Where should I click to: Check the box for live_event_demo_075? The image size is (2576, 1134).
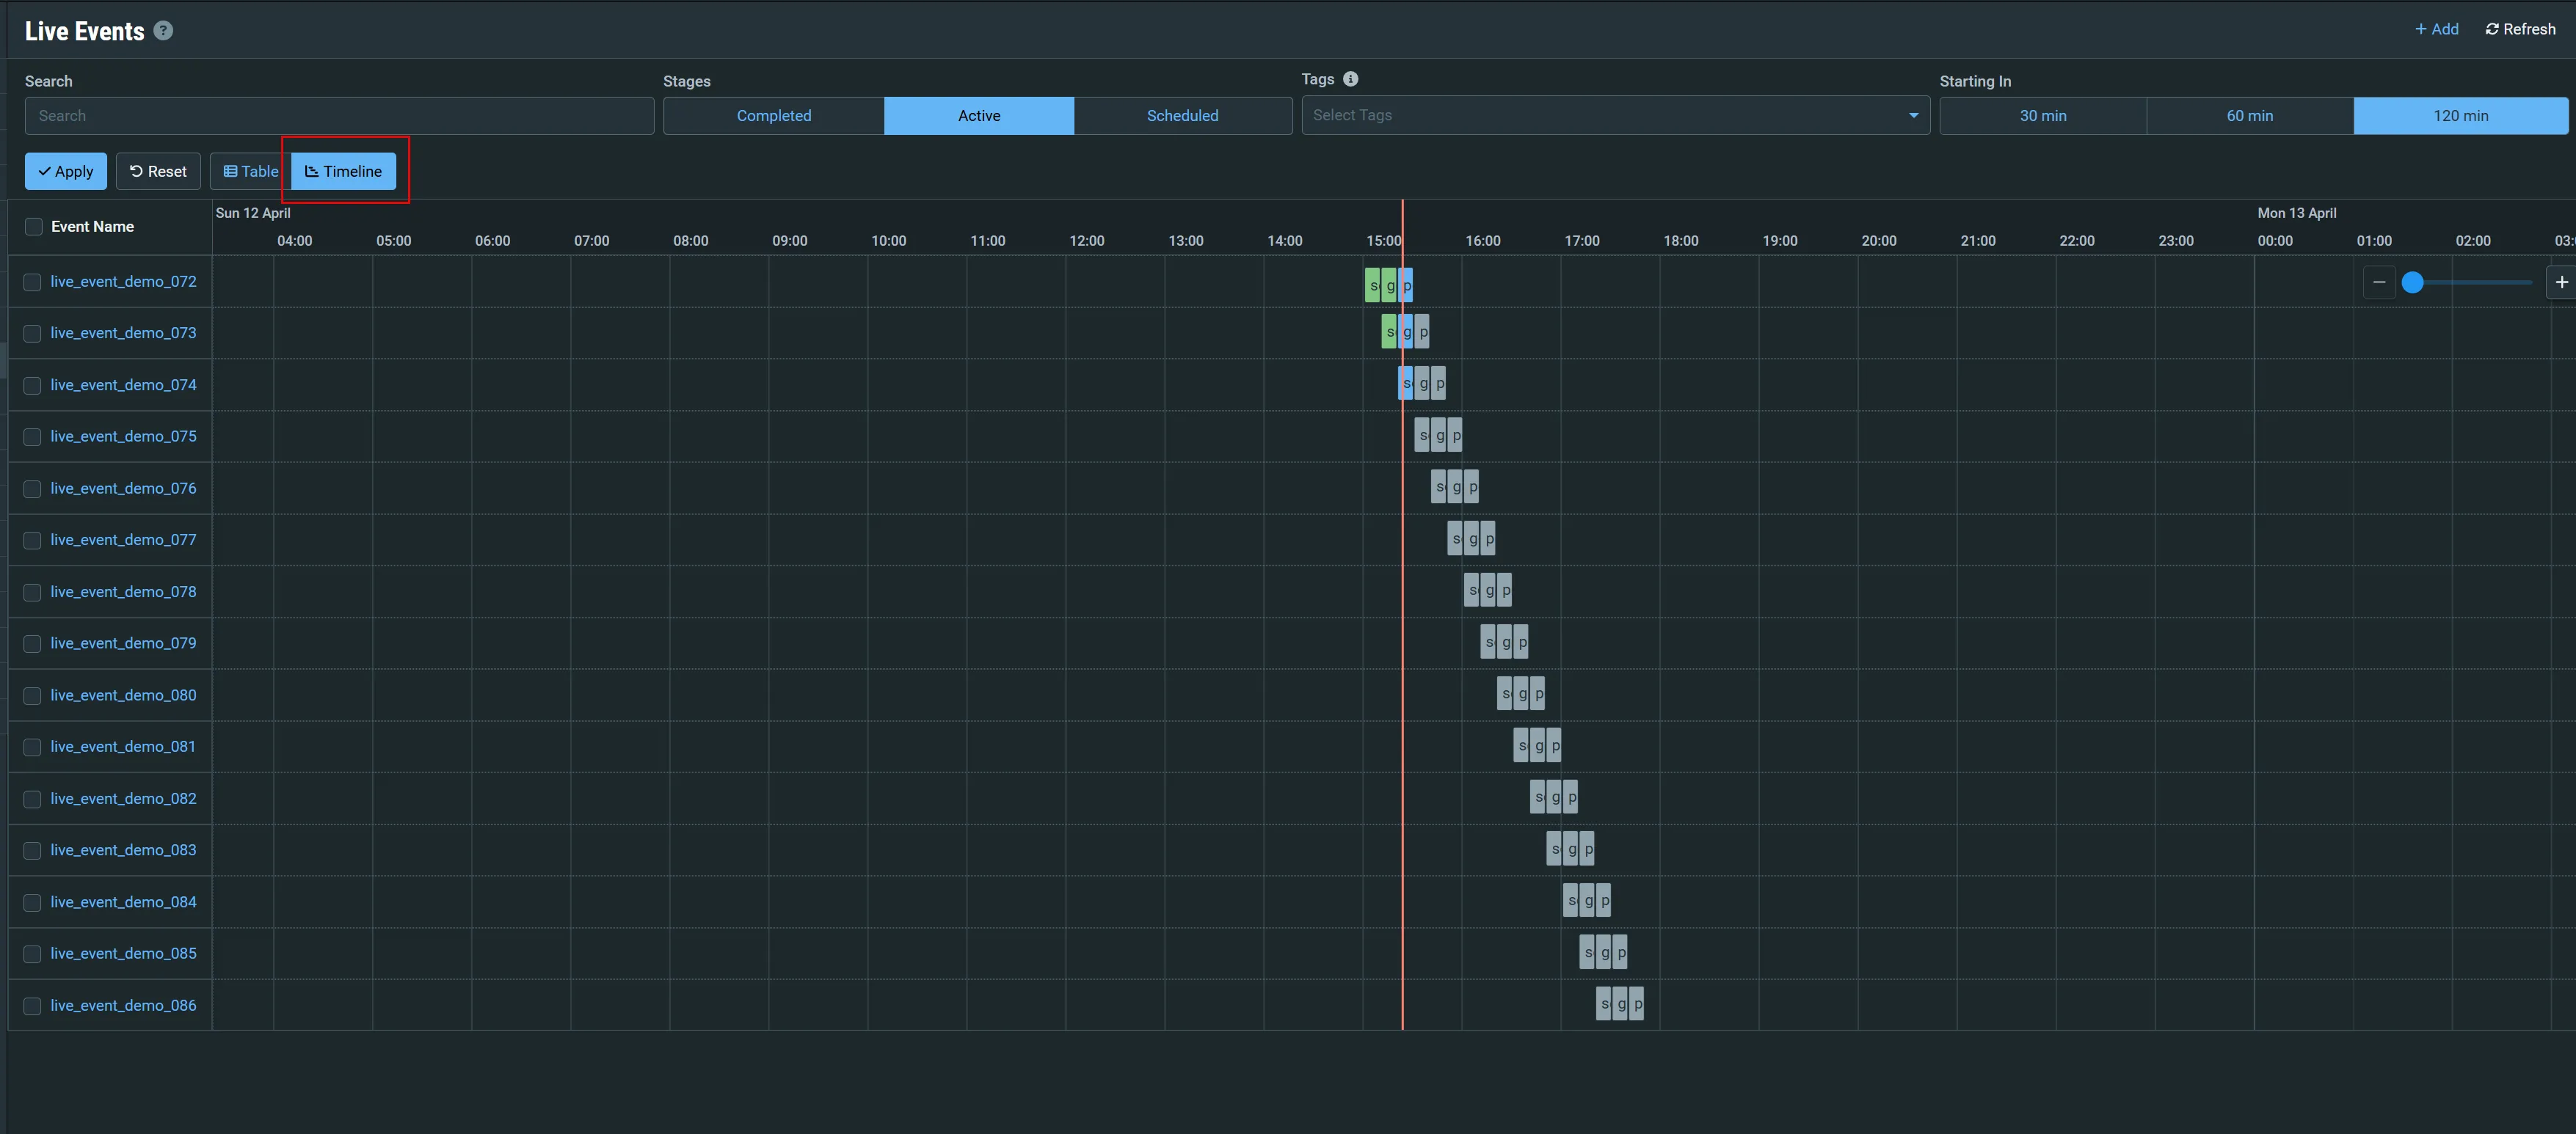[x=33, y=436]
